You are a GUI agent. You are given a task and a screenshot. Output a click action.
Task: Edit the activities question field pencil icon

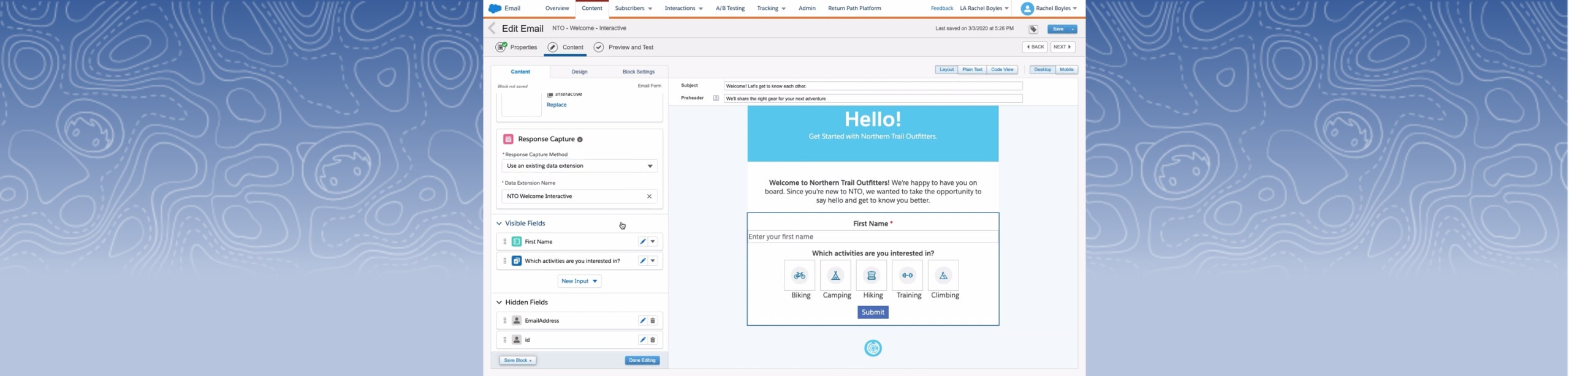tap(642, 261)
